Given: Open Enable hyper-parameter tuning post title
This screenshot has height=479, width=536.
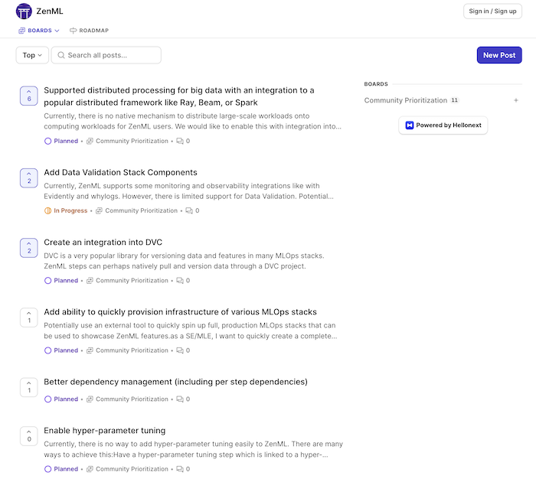Looking at the screenshot, I should (x=105, y=431).
